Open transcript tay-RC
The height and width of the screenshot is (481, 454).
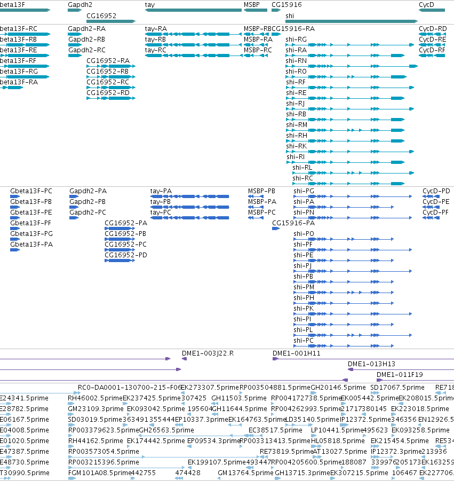coord(156,50)
